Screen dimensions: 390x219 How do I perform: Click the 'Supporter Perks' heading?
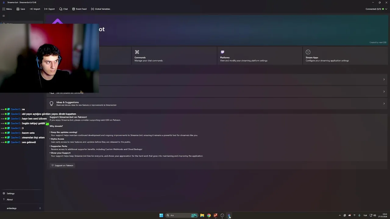coord(59,146)
